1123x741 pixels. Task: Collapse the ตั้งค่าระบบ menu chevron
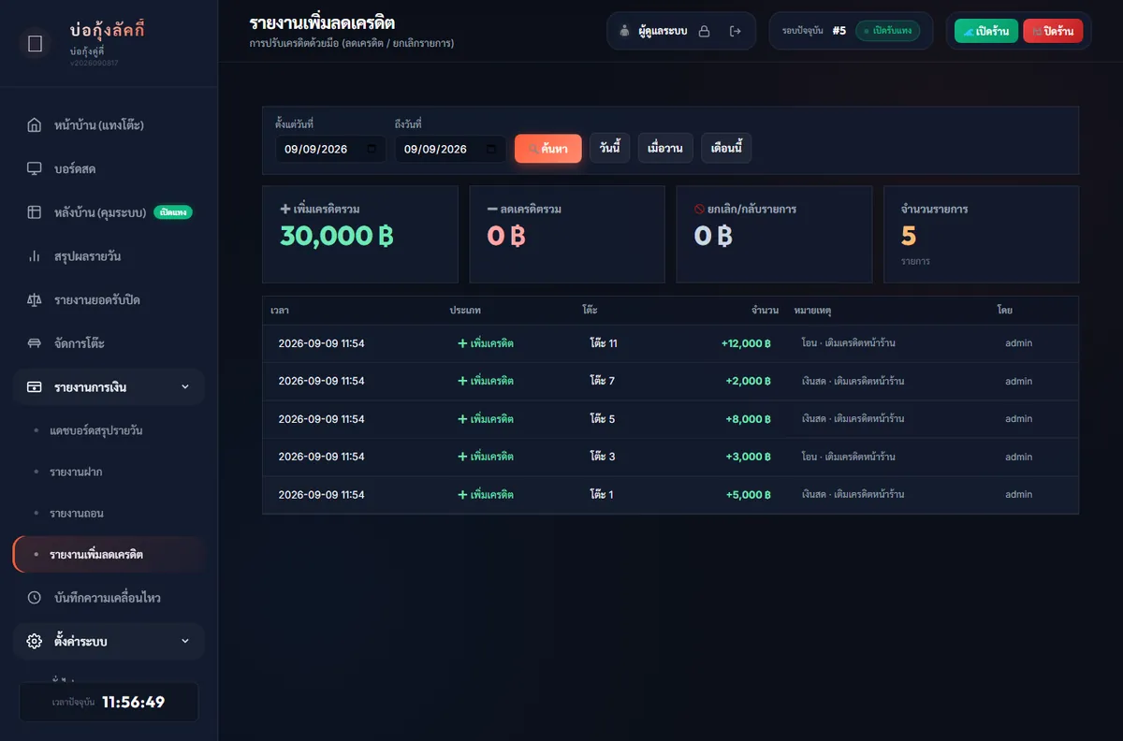[x=184, y=642]
